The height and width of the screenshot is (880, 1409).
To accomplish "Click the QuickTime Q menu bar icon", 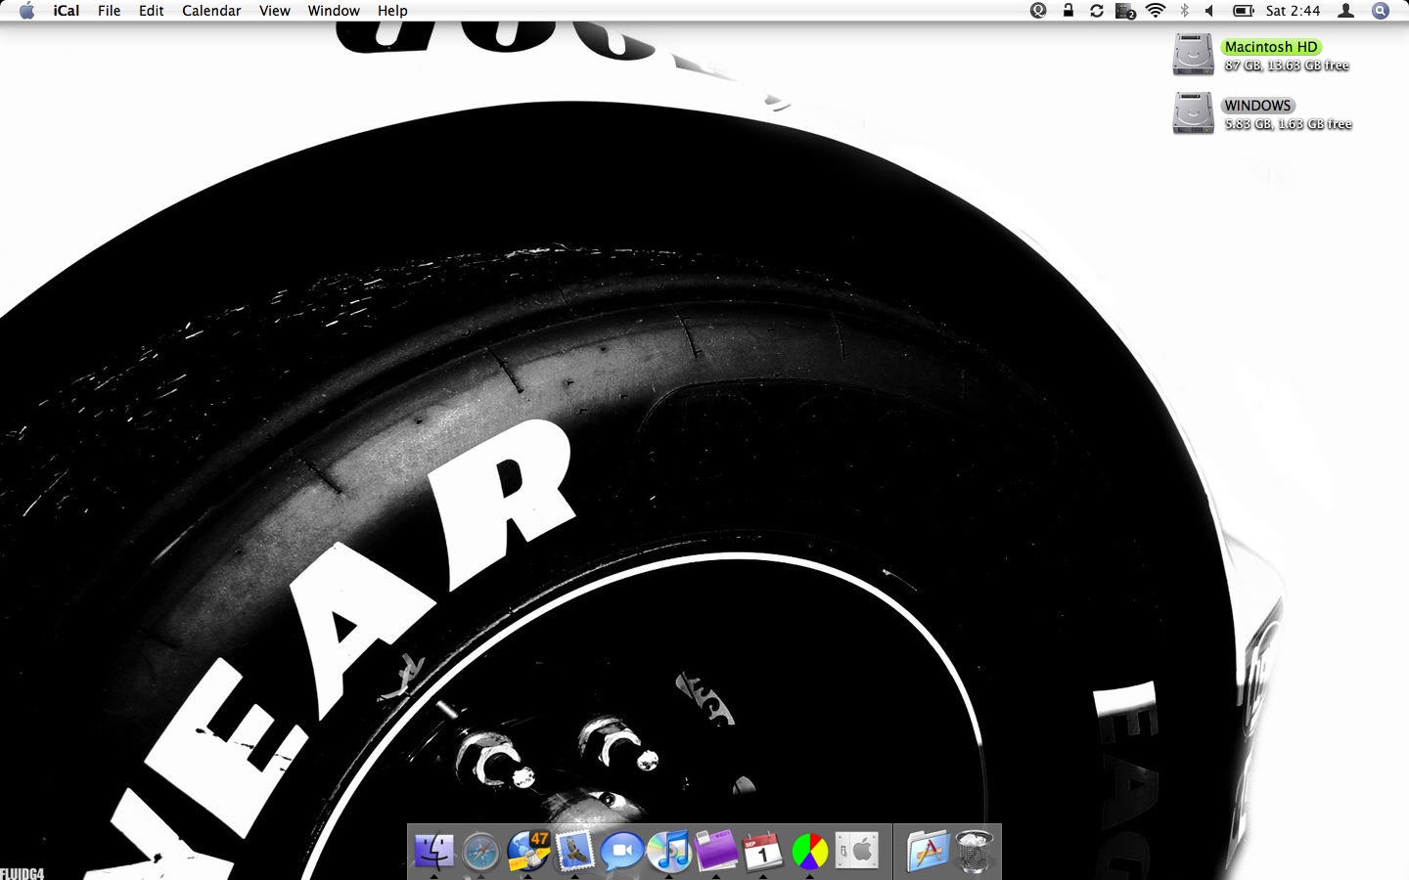I will 1038,11.
